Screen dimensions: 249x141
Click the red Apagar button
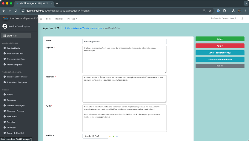pyautogui.click(x=220, y=46)
